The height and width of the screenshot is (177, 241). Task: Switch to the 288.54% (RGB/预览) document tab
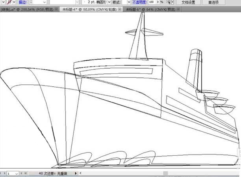[x=27, y=9]
